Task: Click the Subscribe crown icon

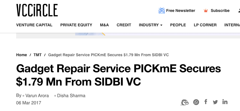Action: (206, 11)
